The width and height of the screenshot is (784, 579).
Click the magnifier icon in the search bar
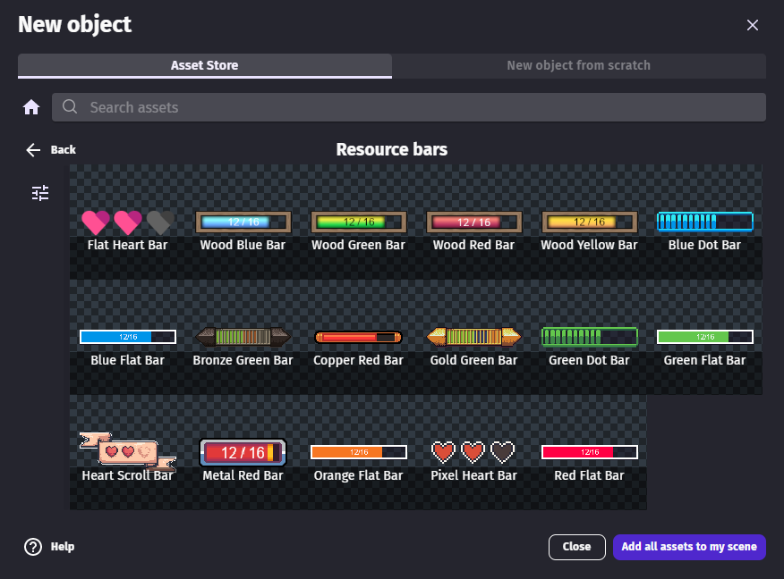pyautogui.click(x=69, y=106)
